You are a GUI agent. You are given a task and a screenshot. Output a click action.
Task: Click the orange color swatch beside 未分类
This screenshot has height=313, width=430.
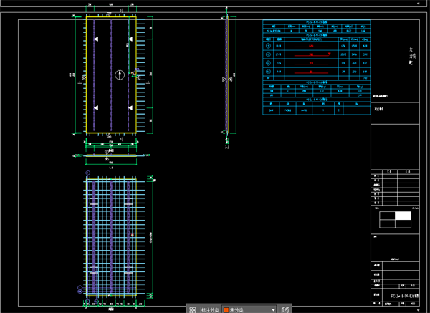coord(226,310)
